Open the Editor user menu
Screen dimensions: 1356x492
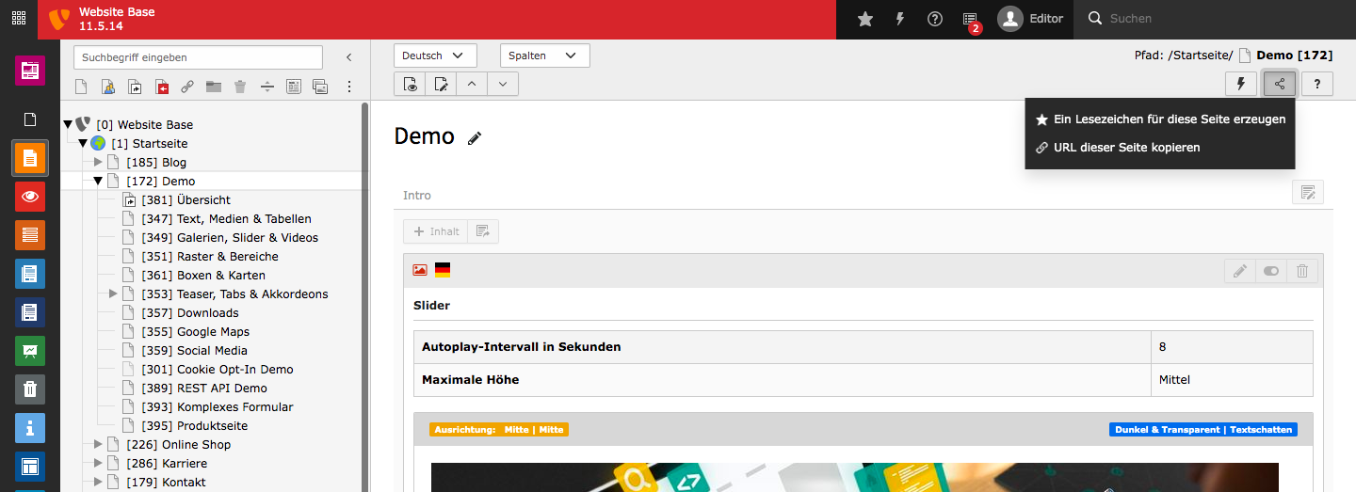coord(1031,19)
